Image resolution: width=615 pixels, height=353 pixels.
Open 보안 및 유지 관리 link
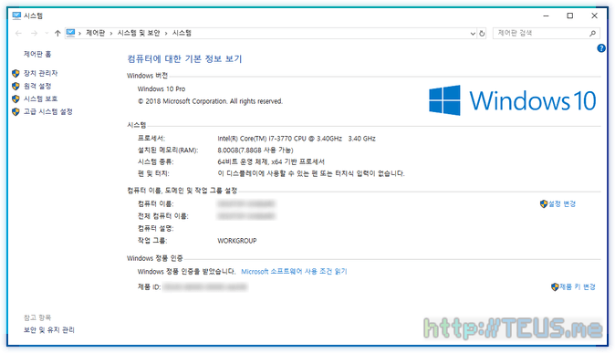pyautogui.click(x=49, y=330)
